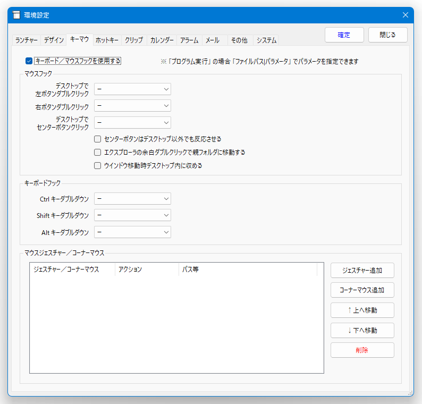Expand the 右ボタンダブルクリック combo box
This screenshot has width=422, height=404.
(x=132, y=106)
